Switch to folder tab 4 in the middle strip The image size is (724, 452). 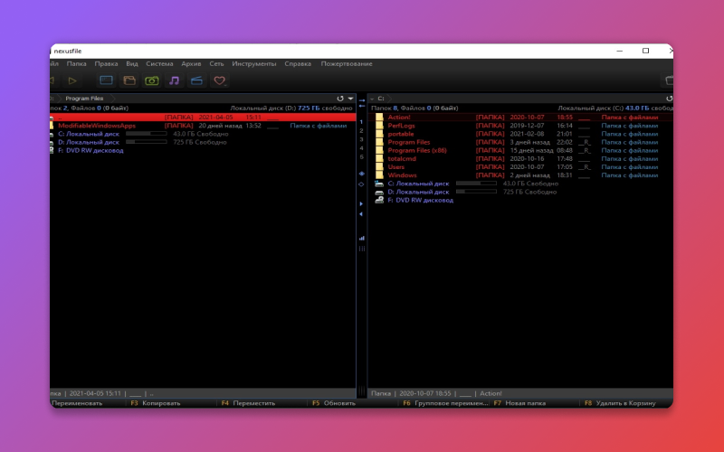[x=361, y=148]
